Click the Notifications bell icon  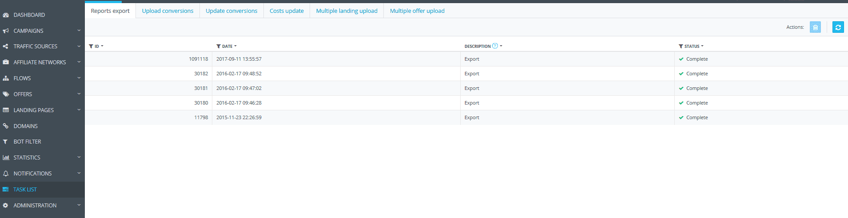point(6,174)
